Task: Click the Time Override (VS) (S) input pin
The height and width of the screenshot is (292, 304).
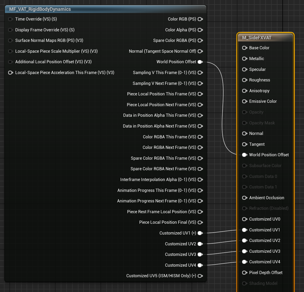Action: point(11,19)
